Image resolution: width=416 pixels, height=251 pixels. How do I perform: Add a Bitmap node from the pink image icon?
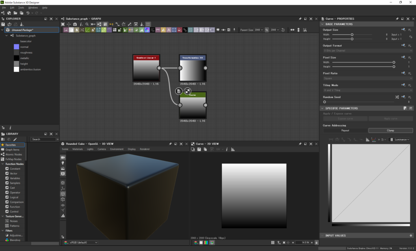coord(65,30)
